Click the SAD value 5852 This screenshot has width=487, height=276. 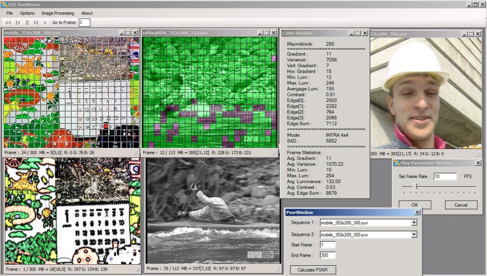point(331,140)
